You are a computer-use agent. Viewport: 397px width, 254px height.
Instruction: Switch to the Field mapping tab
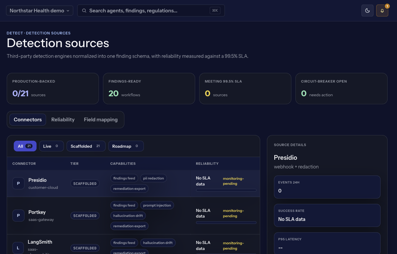[101, 120]
